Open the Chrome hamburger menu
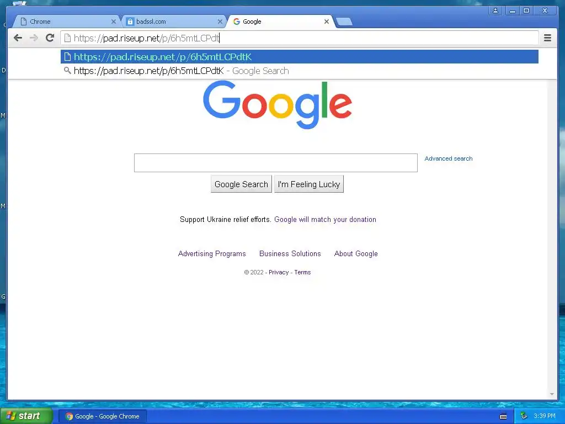Viewport: 565px width, 424px height. pos(547,38)
